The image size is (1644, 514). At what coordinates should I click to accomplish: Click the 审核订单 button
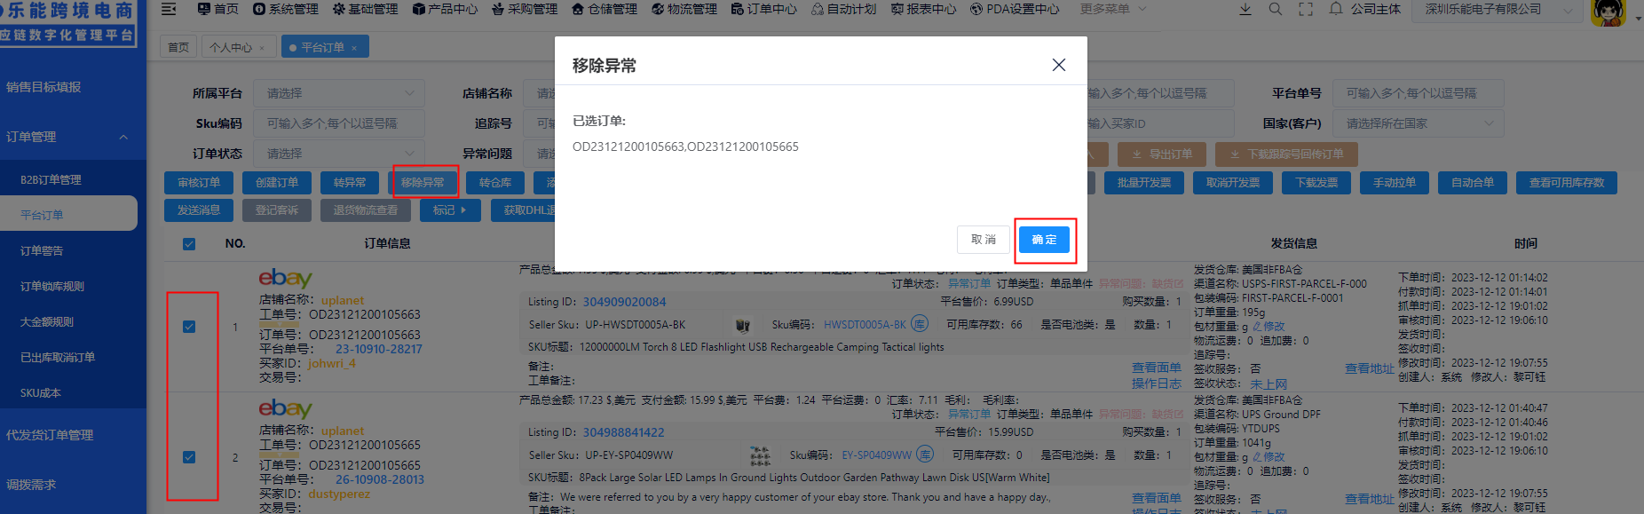pos(199,183)
